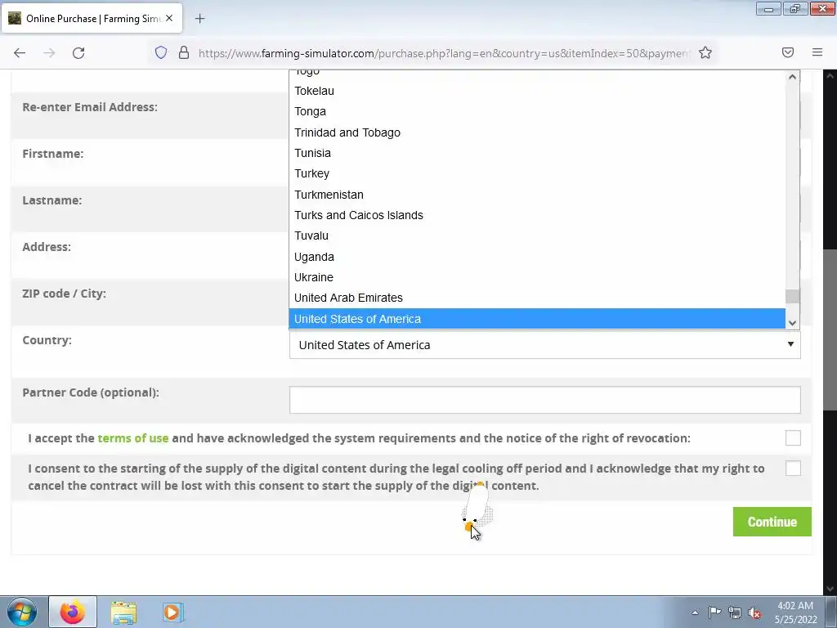The width and height of the screenshot is (837, 628).
Task: Open the terms of use link
Action: (x=133, y=438)
